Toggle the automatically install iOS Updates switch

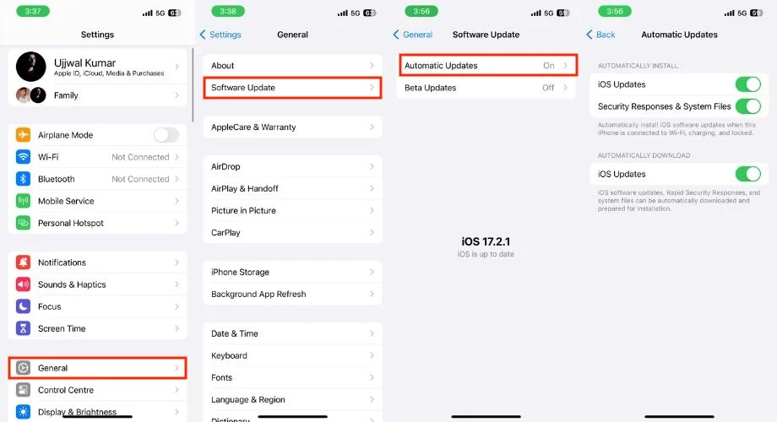[x=747, y=84]
